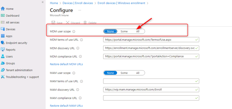Click the Delete trash can icon

85,23
